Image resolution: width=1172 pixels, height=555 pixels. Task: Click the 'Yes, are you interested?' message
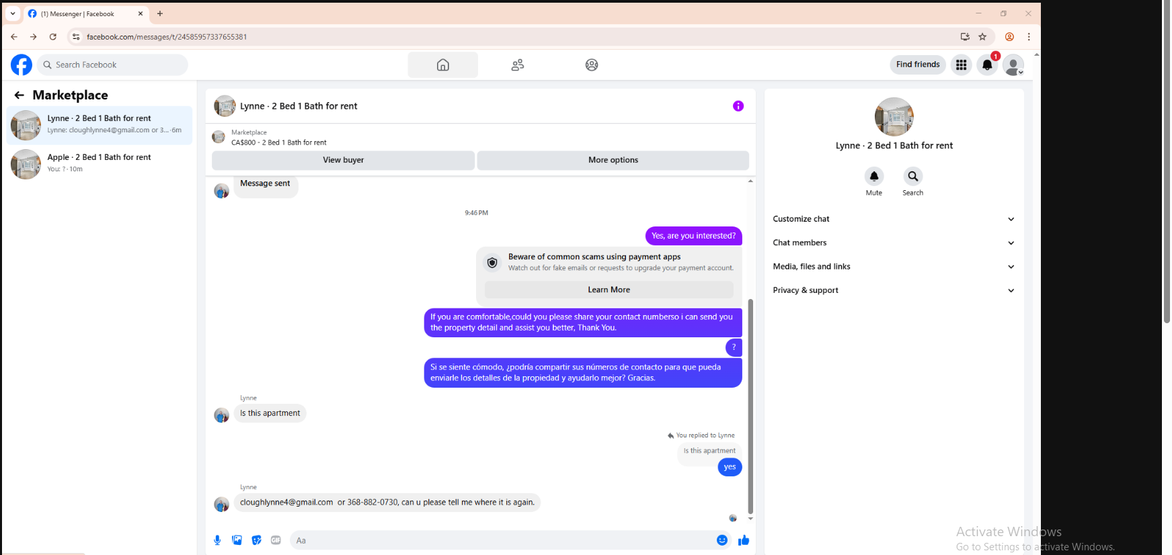(693, 236)
